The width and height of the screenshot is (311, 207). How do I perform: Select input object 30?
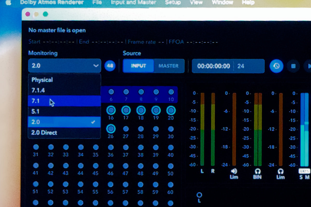click(x=171, y=129)
